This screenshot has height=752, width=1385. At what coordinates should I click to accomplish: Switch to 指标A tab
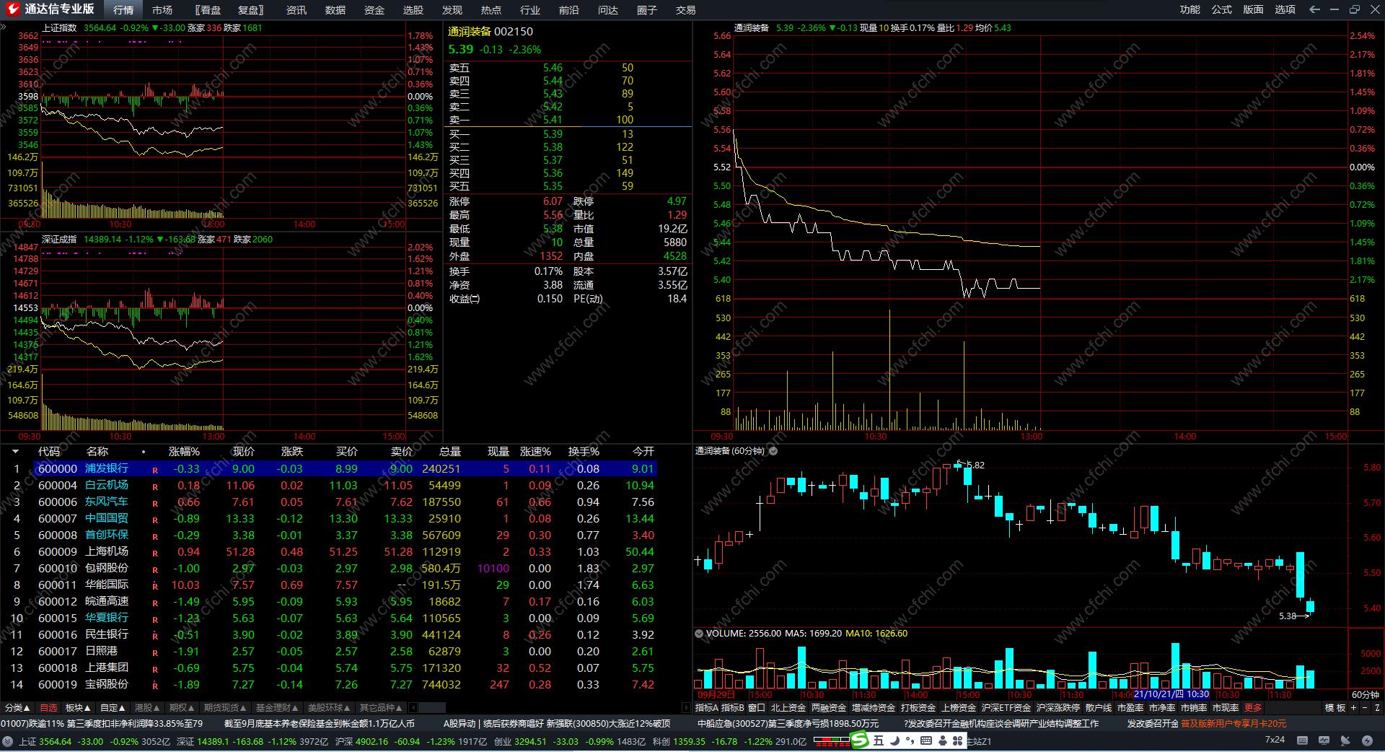coord(706,708)
